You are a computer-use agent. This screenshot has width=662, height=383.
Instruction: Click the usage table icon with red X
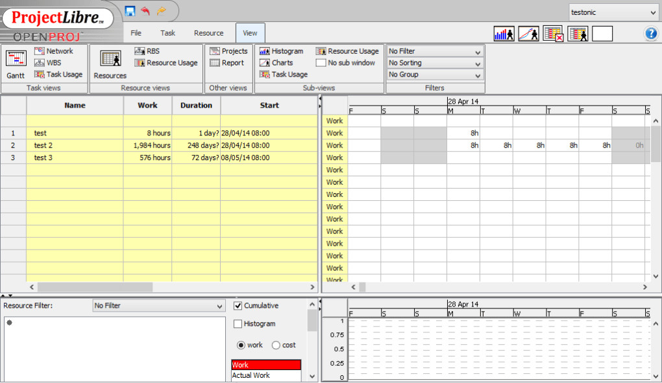553,34
